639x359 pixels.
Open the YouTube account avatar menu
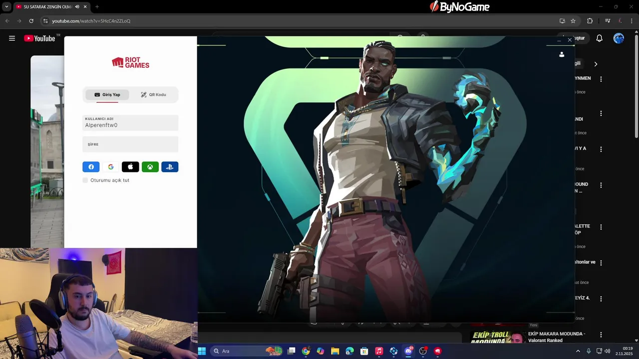tap(619, 38)
